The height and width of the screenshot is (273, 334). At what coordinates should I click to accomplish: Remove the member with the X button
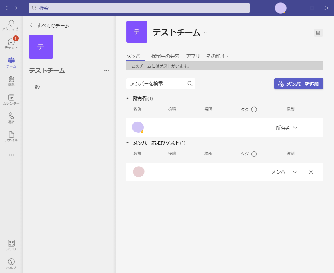pyautogui.click(x=311, y=172)
